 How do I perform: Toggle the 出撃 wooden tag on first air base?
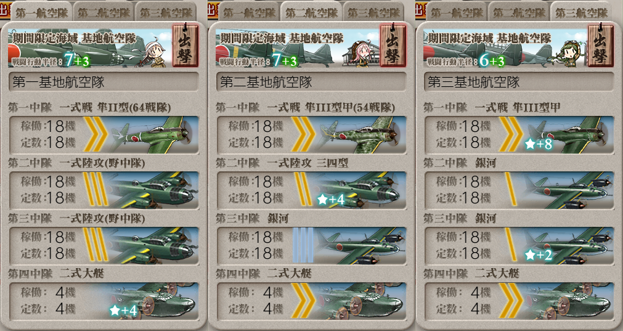click(x=185, y=46)
